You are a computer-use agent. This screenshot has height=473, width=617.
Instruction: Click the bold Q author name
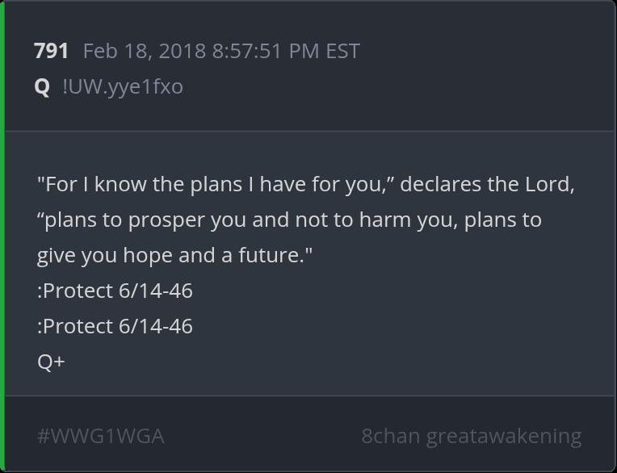coord(42,86)
